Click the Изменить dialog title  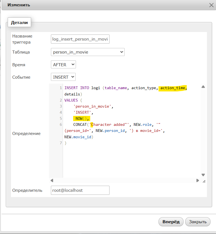(19, 5)
